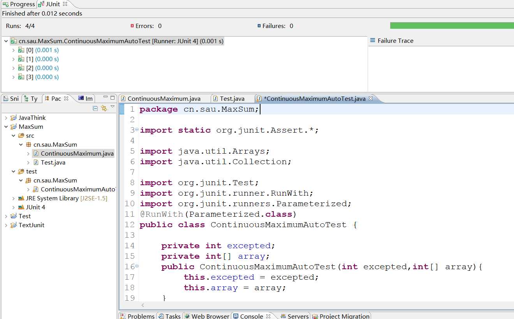Click the JavaThink project folder icon

click(x=14, y=117)
